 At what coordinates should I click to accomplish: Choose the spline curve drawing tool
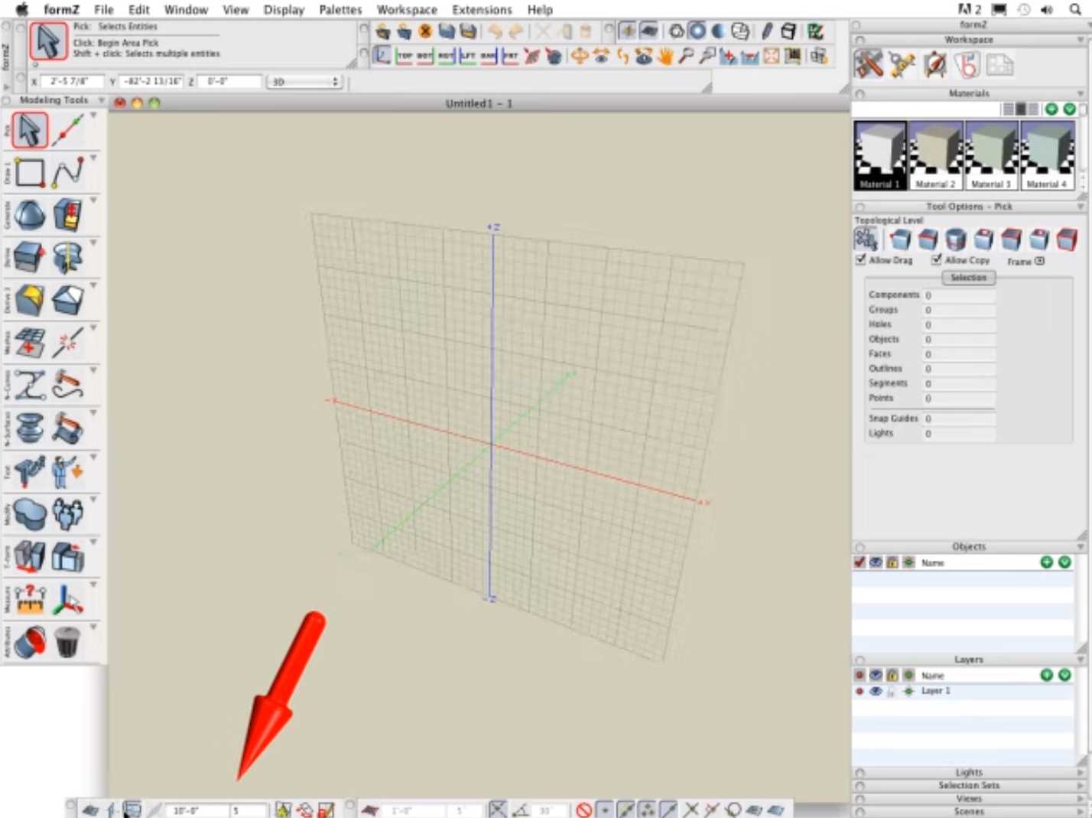(x=67, y=173)
